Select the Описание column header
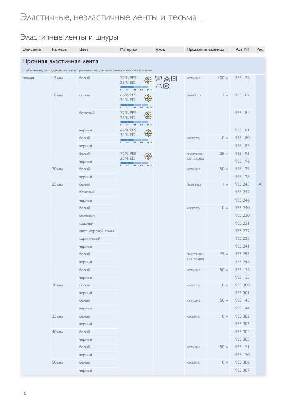 [x=32, y=49]
